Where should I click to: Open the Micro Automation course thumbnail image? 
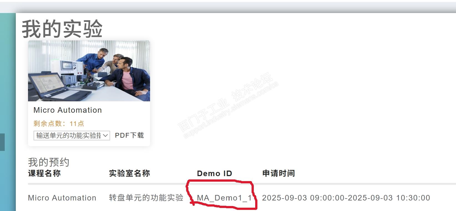[89, 71]
